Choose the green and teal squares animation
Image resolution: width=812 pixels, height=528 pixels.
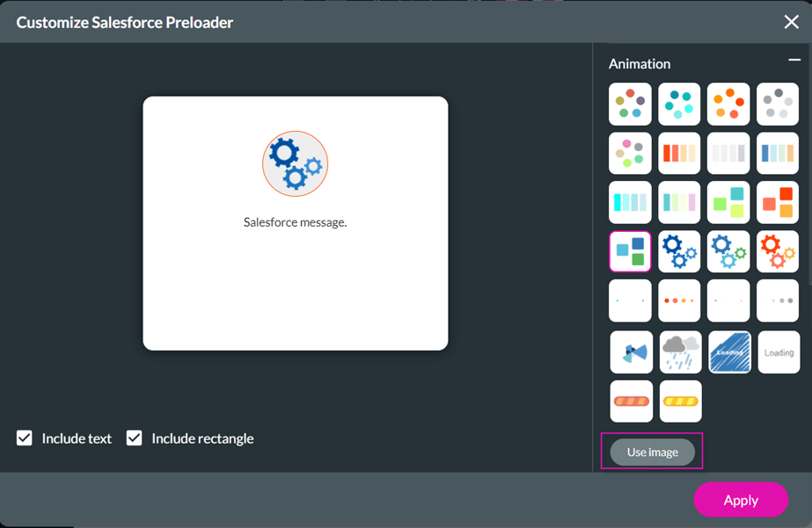[728, 203]
